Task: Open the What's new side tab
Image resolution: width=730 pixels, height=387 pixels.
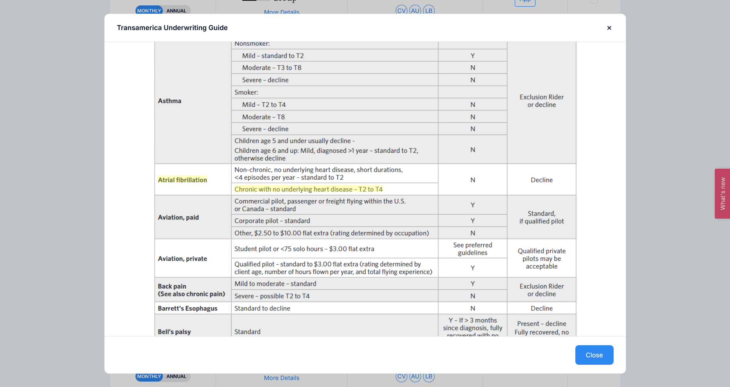Action: pos(722,194)
